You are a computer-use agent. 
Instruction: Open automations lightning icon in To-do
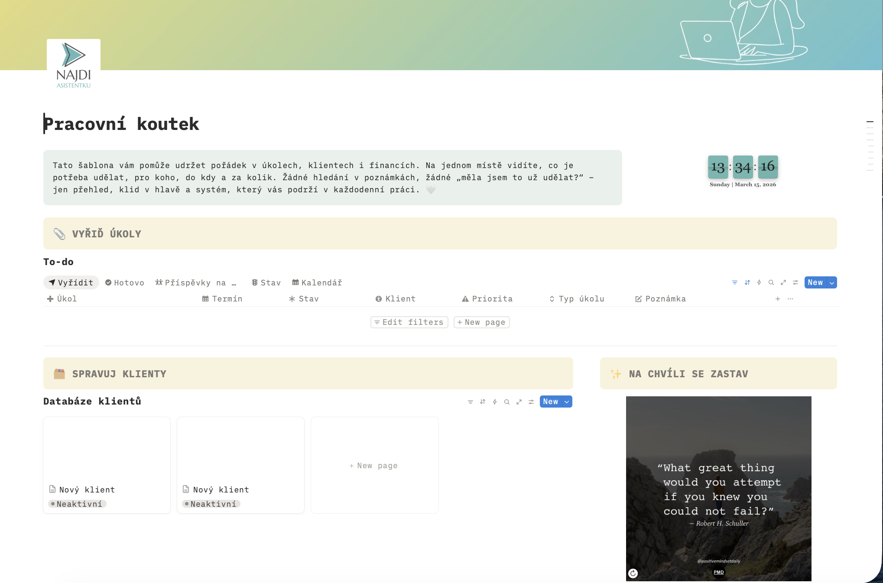coord(759,282)
